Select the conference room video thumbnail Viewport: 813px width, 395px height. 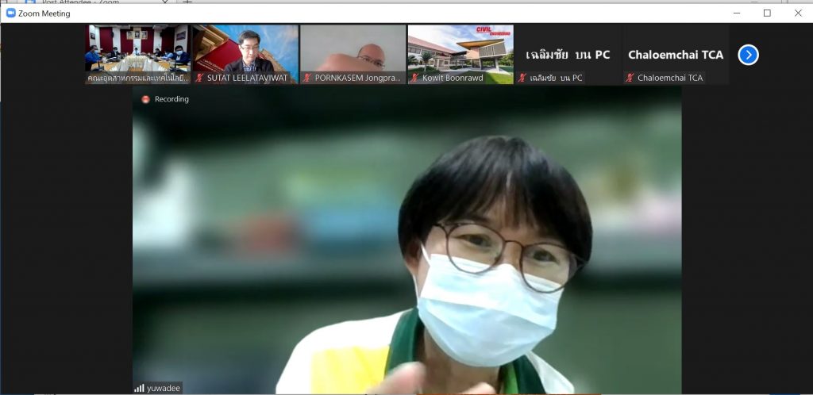point(138,50)
